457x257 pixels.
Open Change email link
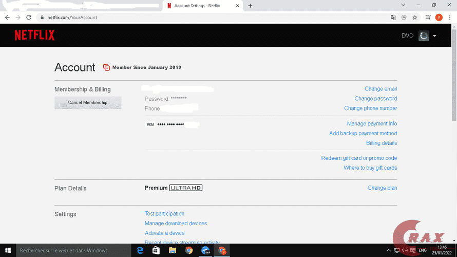(x=380, y=89)
